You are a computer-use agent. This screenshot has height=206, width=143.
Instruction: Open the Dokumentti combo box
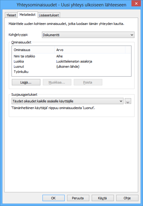coord(88,35)
